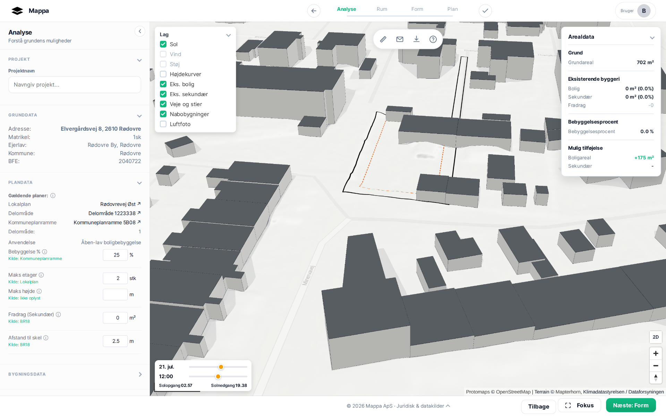The height and width of the screenshot is (416, 666).
Task: Click the Næste: Form button
Action: coord(631,405)
